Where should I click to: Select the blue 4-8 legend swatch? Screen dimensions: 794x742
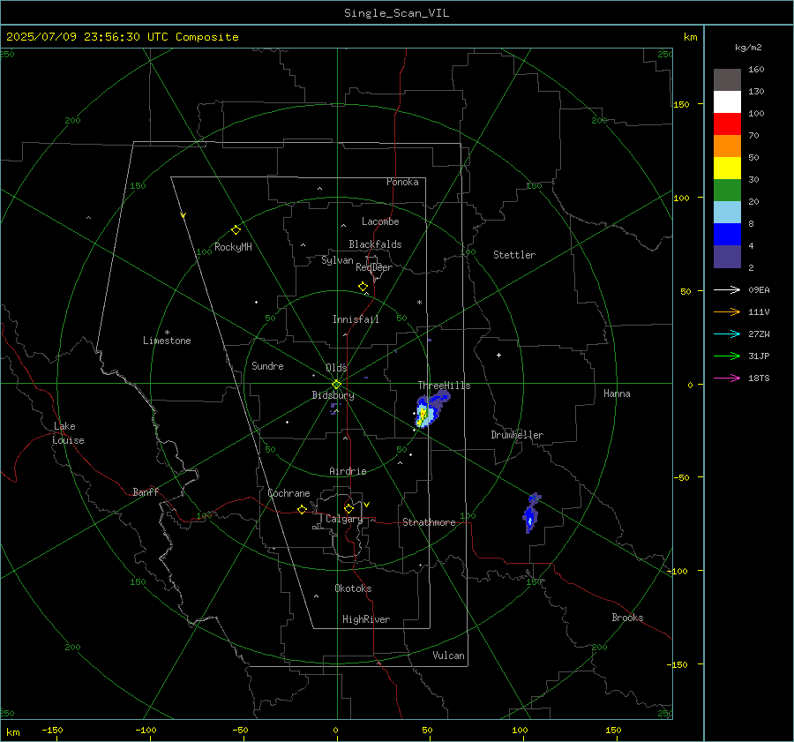click(727, 235)
